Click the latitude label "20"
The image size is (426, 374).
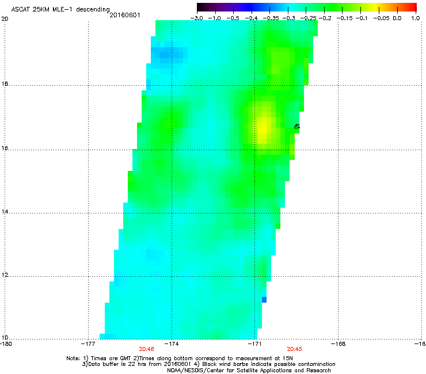pyautogui.click(x=5, y=19)
